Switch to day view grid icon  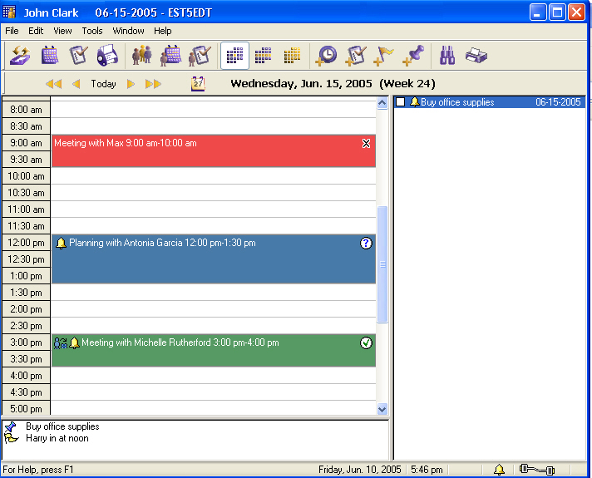[x=234, y=56]
